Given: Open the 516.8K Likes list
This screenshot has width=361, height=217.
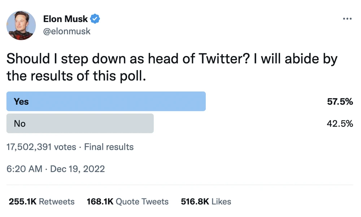Looking at the screenshot, I should coord(205,201).
